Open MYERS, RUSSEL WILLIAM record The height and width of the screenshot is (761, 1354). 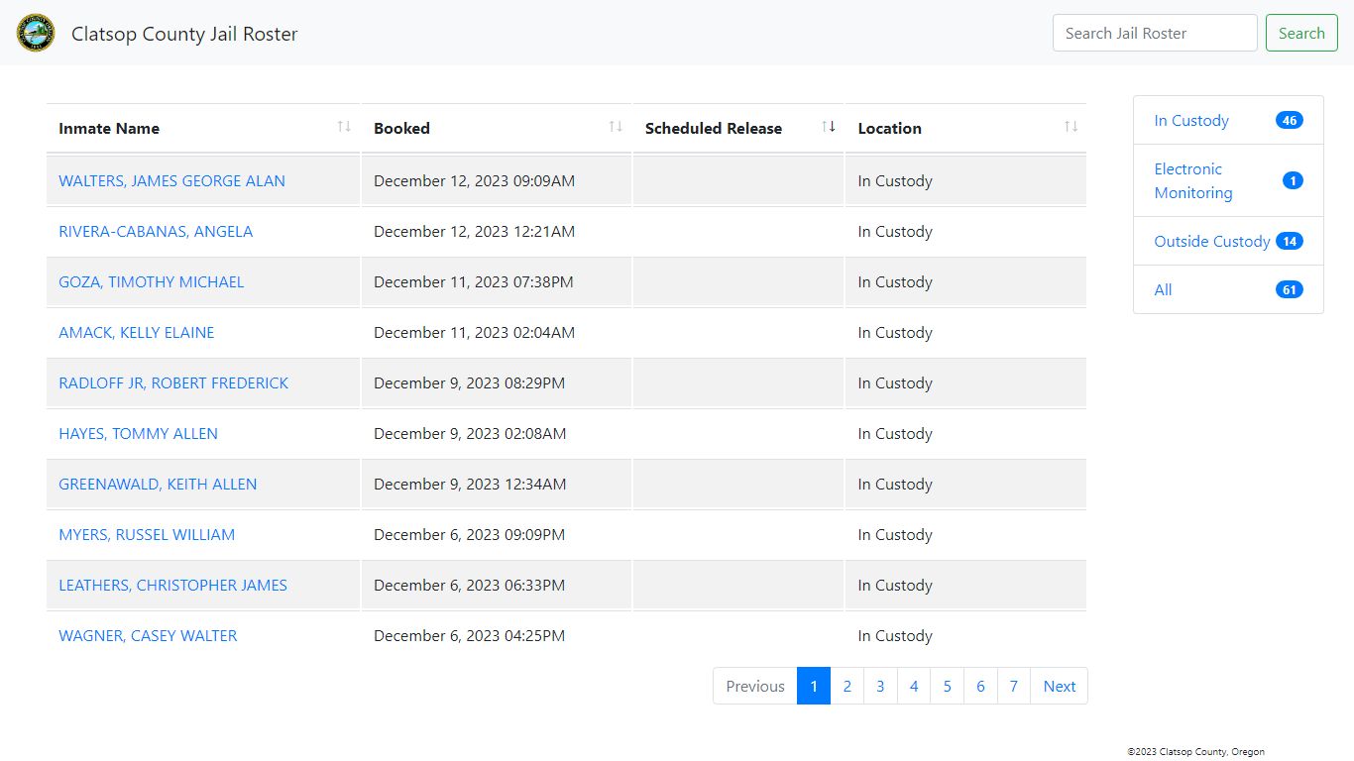(147, 535)
